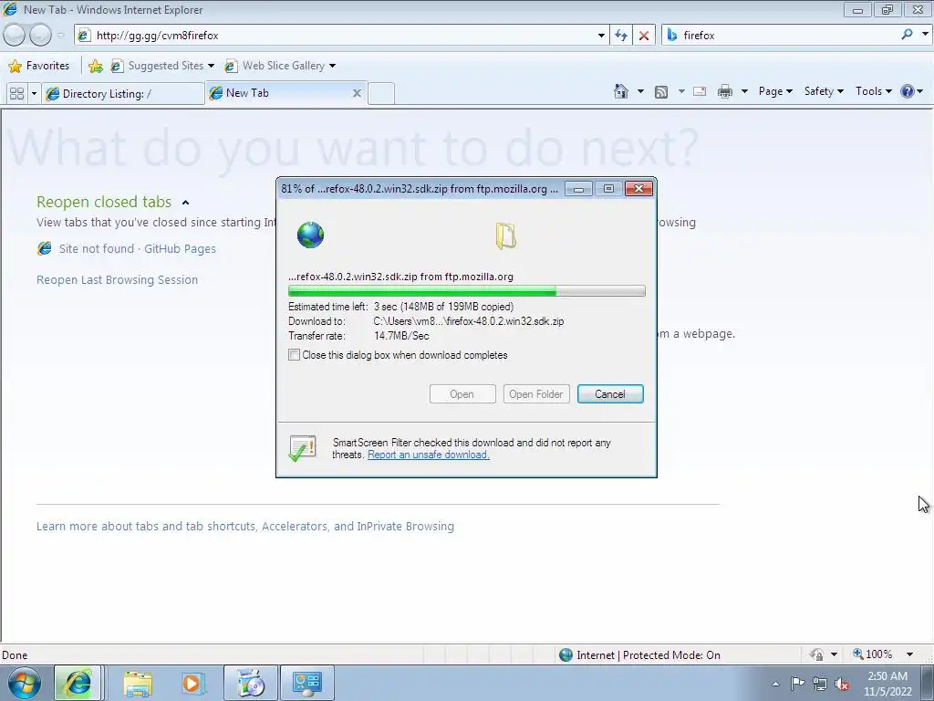This screenshot has height=701, width=934.
Task: Expand Help menu dropdown arrow
Action: [x=920, y=91]
